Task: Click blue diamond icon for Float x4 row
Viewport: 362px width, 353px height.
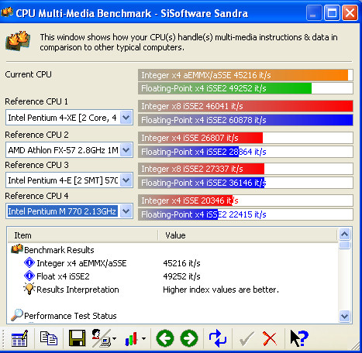Action: pyautogui.click(x=29, y=276)
